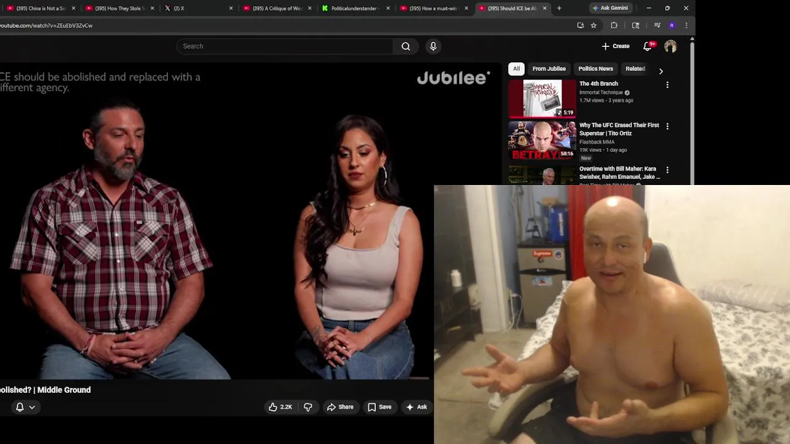Screen dimensions: 790x444
Task: Open the Tito Ortiz UFC video thumbnail
Action: [542, 140]
